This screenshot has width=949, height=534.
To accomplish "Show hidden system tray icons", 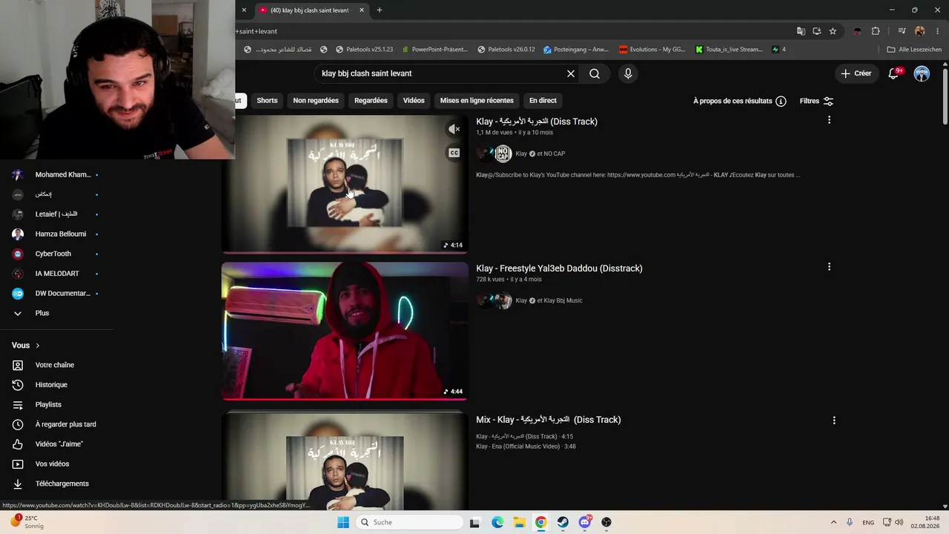I will point(833,522).
